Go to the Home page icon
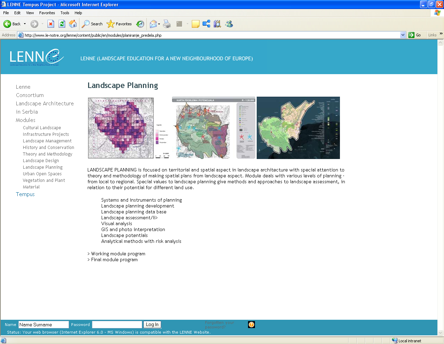The width and height of the screenshot is (444, 344). (73, 24)
